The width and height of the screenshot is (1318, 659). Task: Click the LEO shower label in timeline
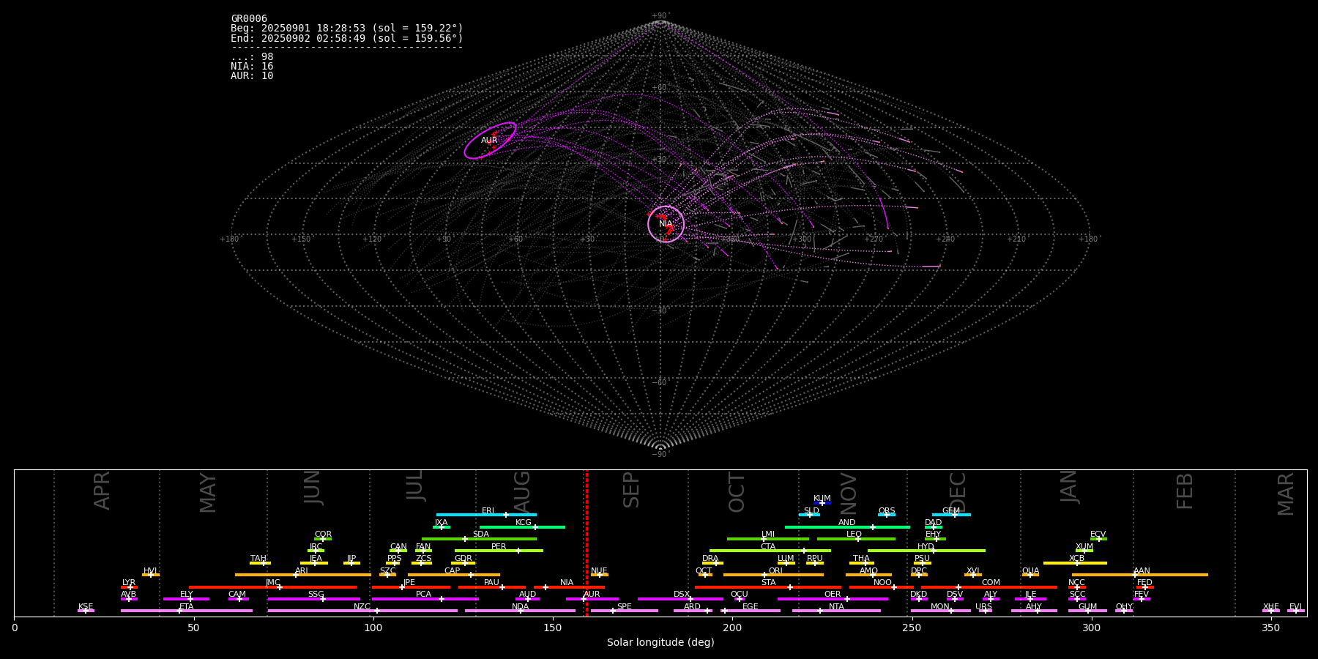[854, 535]
